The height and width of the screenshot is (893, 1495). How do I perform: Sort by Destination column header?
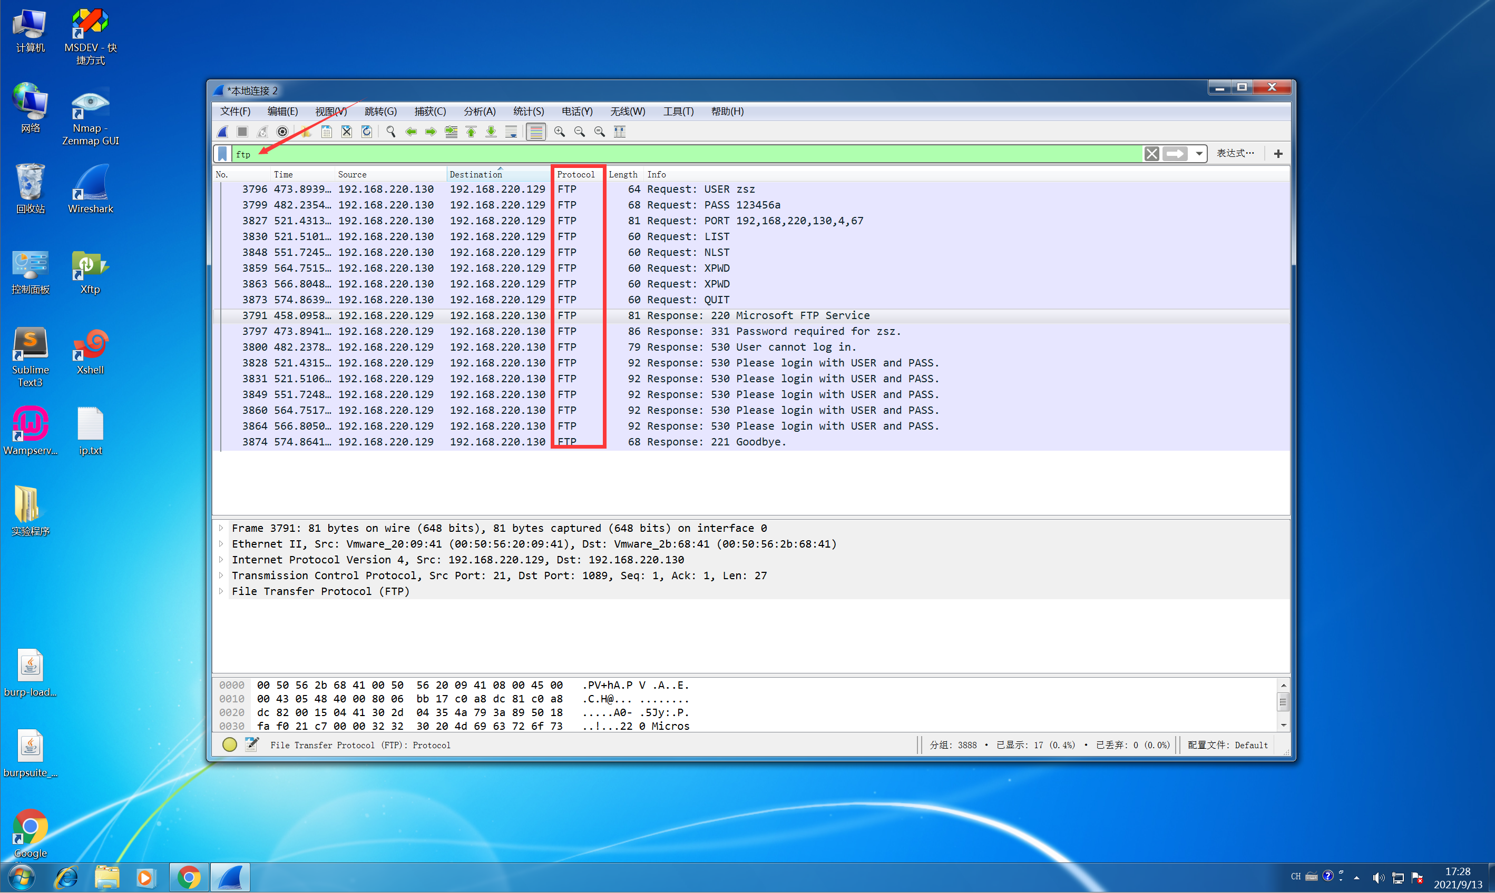click(x=499, y=174)
